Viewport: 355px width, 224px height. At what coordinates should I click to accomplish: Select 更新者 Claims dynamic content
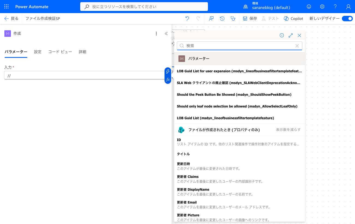pos(240,179)
